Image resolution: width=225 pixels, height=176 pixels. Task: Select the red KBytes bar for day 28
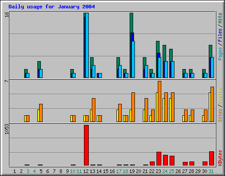coord(192,164)
